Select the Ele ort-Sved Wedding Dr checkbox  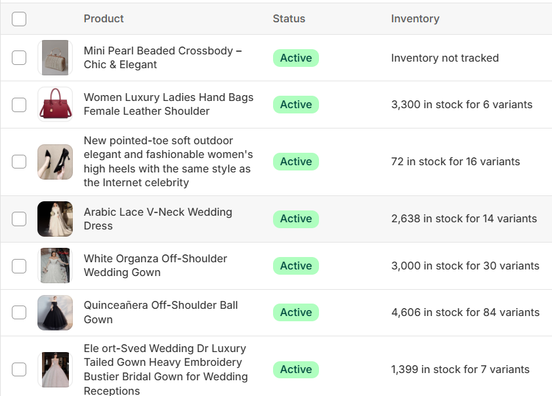19,369
